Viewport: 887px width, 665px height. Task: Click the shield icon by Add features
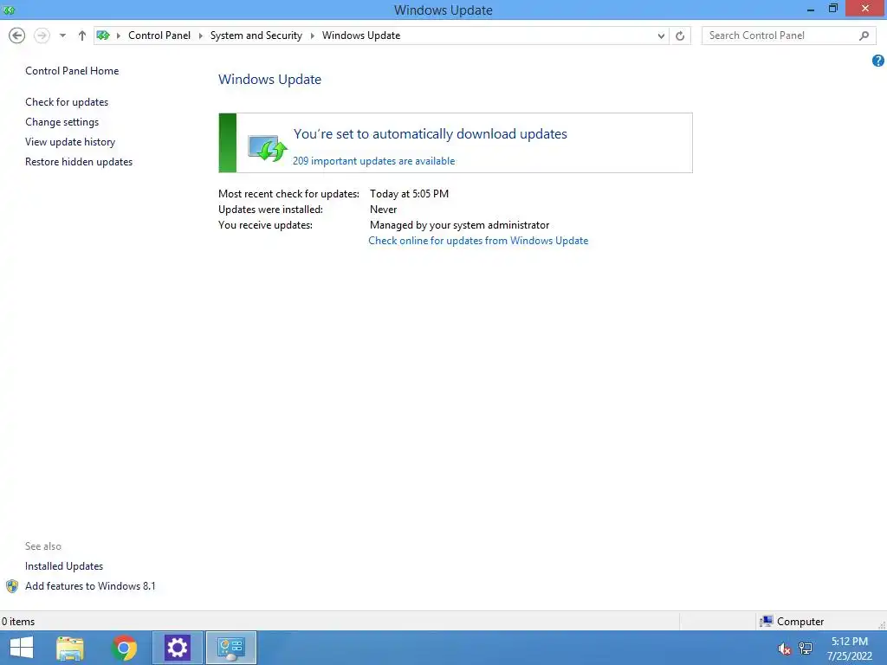(12, 586)
